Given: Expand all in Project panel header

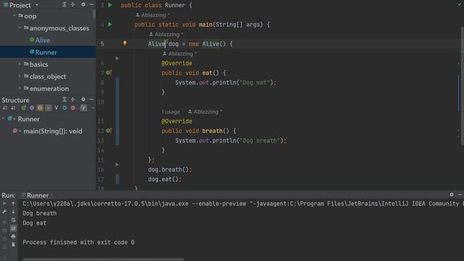Looking at the screenshot, I should click(65, 4).
